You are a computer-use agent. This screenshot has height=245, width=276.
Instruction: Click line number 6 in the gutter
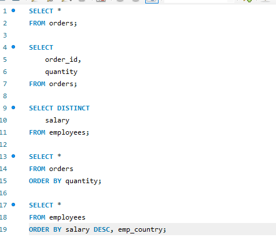(5, 72)
